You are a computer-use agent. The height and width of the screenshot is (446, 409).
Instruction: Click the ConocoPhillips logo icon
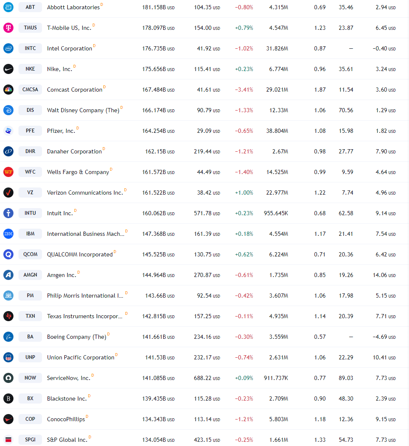pos(8,419)
